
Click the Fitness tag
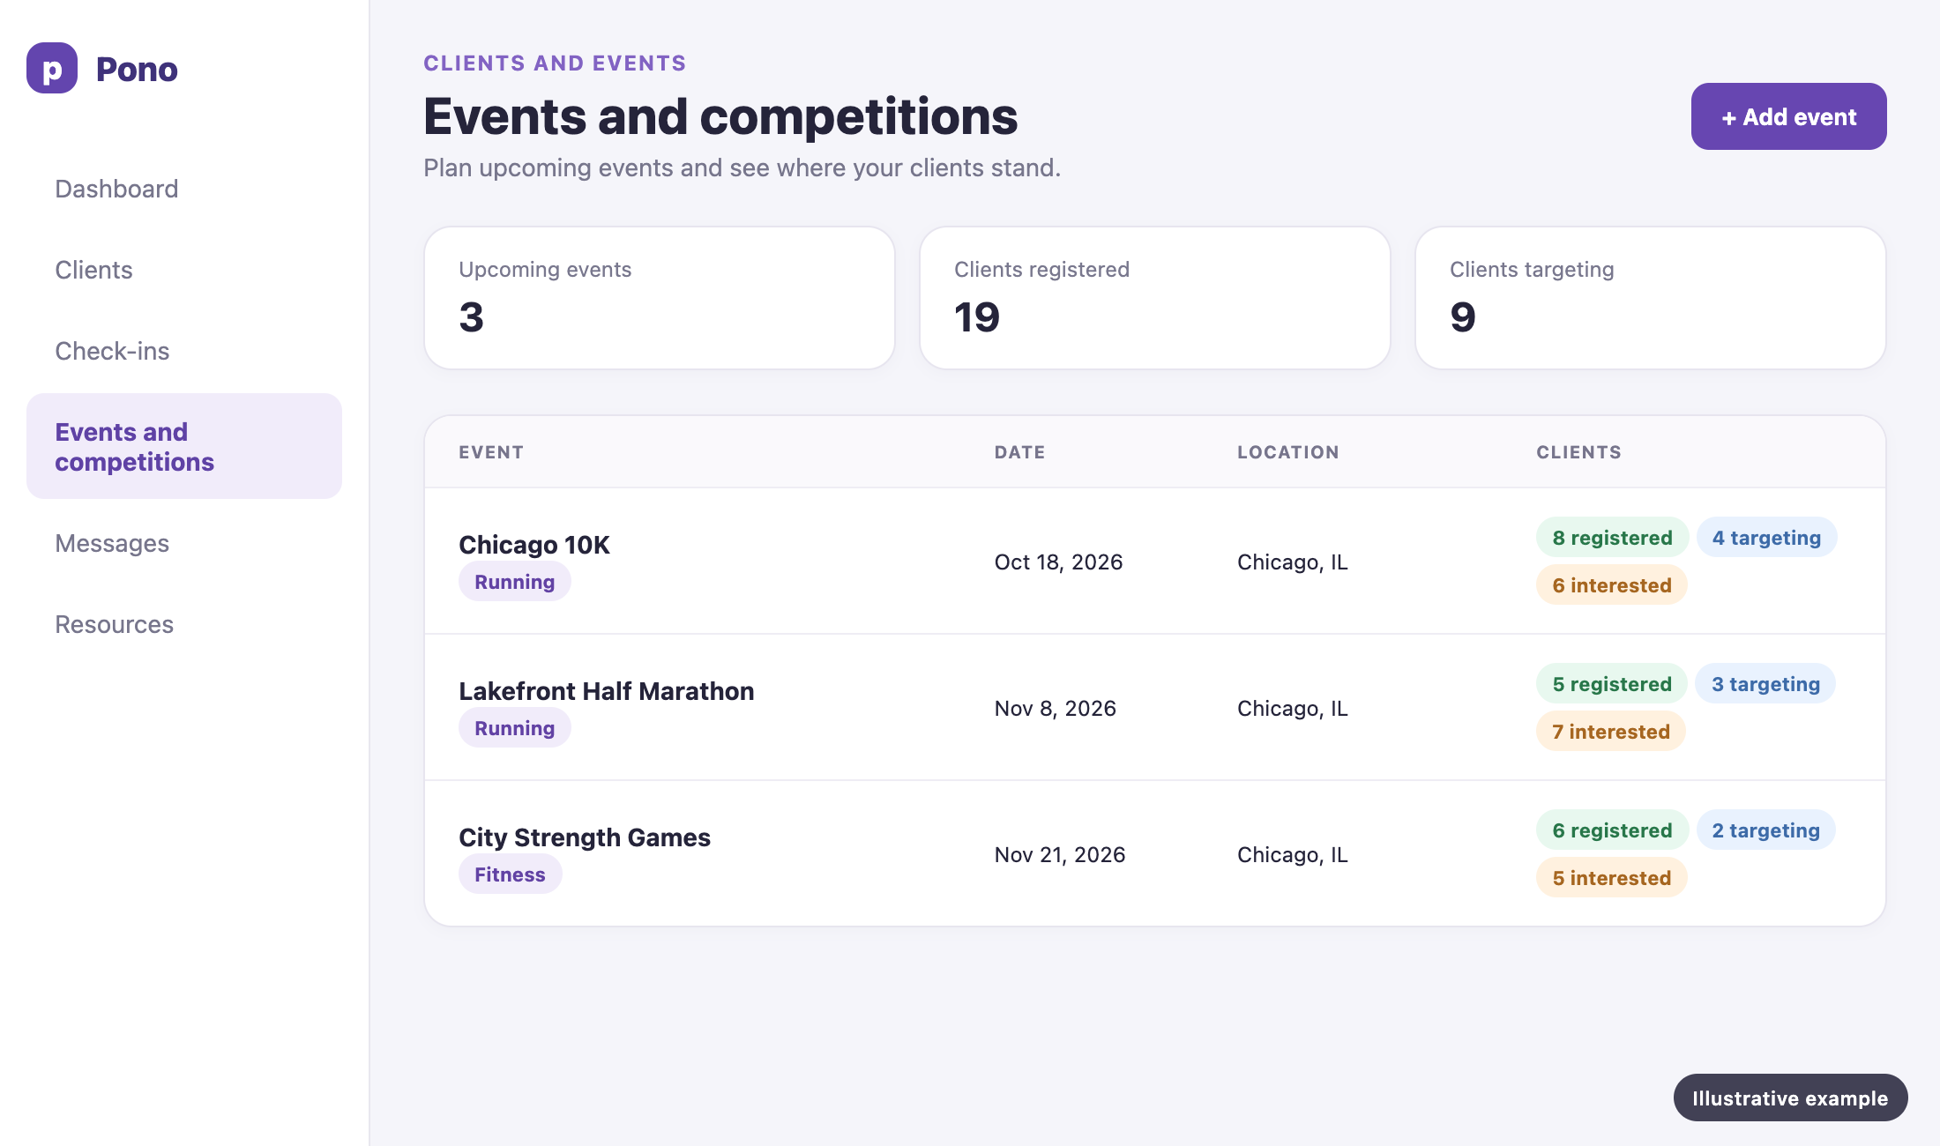(510, 874)
